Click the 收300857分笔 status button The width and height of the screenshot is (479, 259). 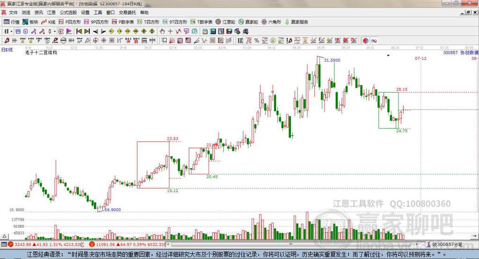[444, 245]
